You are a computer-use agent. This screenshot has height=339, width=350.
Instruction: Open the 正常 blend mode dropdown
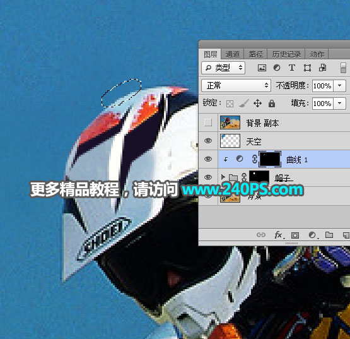point(236,85)
